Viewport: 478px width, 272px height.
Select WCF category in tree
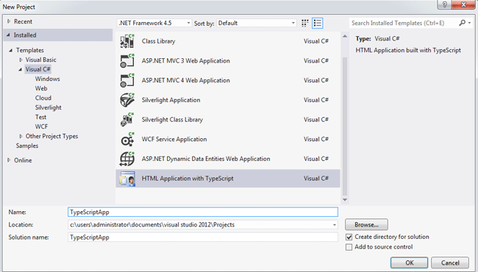tap(41, 126)
